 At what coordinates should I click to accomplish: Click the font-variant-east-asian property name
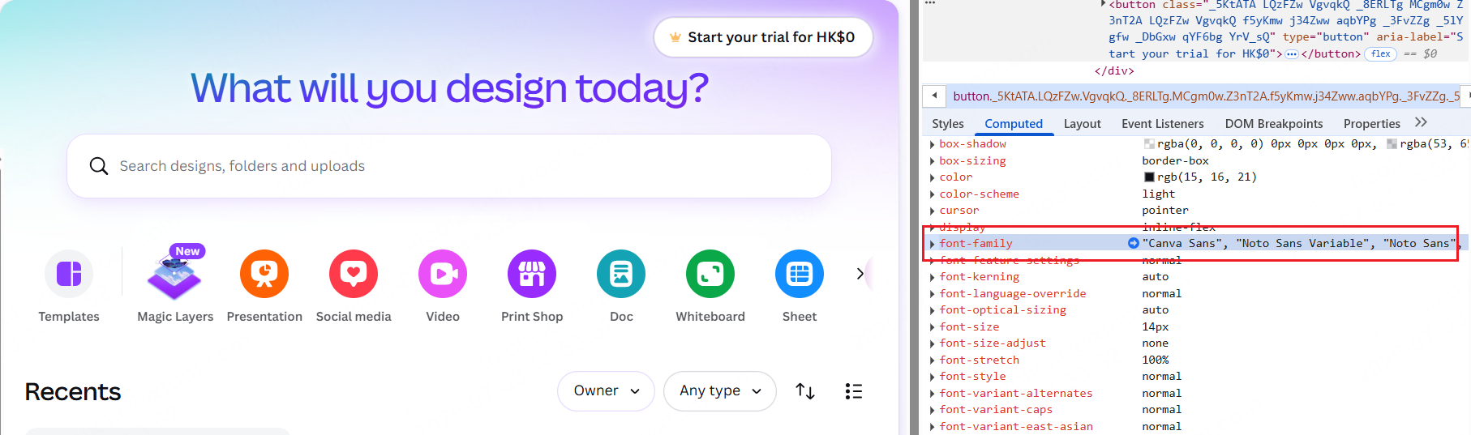(x=1016, y=427)
